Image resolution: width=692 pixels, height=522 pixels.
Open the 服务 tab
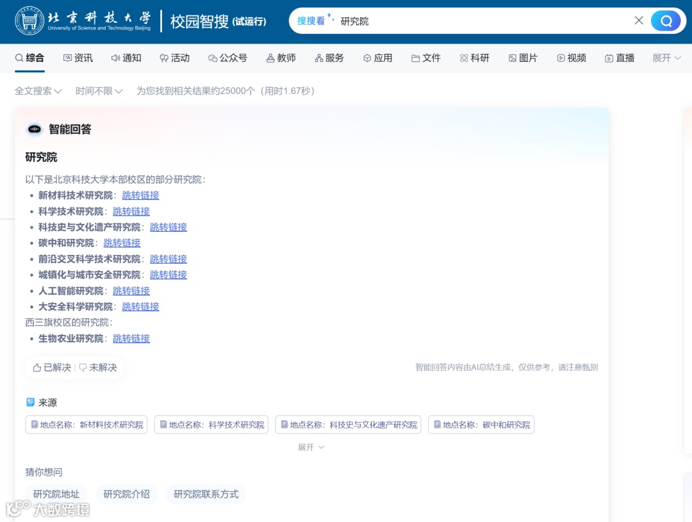329,58
